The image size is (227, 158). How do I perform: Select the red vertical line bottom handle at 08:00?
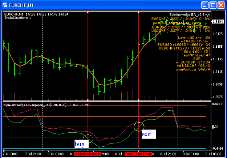click(x=88, y=100)
